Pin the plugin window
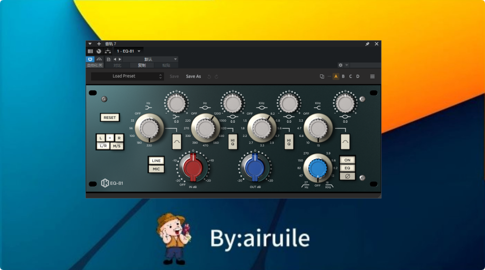 click(367, 44)
